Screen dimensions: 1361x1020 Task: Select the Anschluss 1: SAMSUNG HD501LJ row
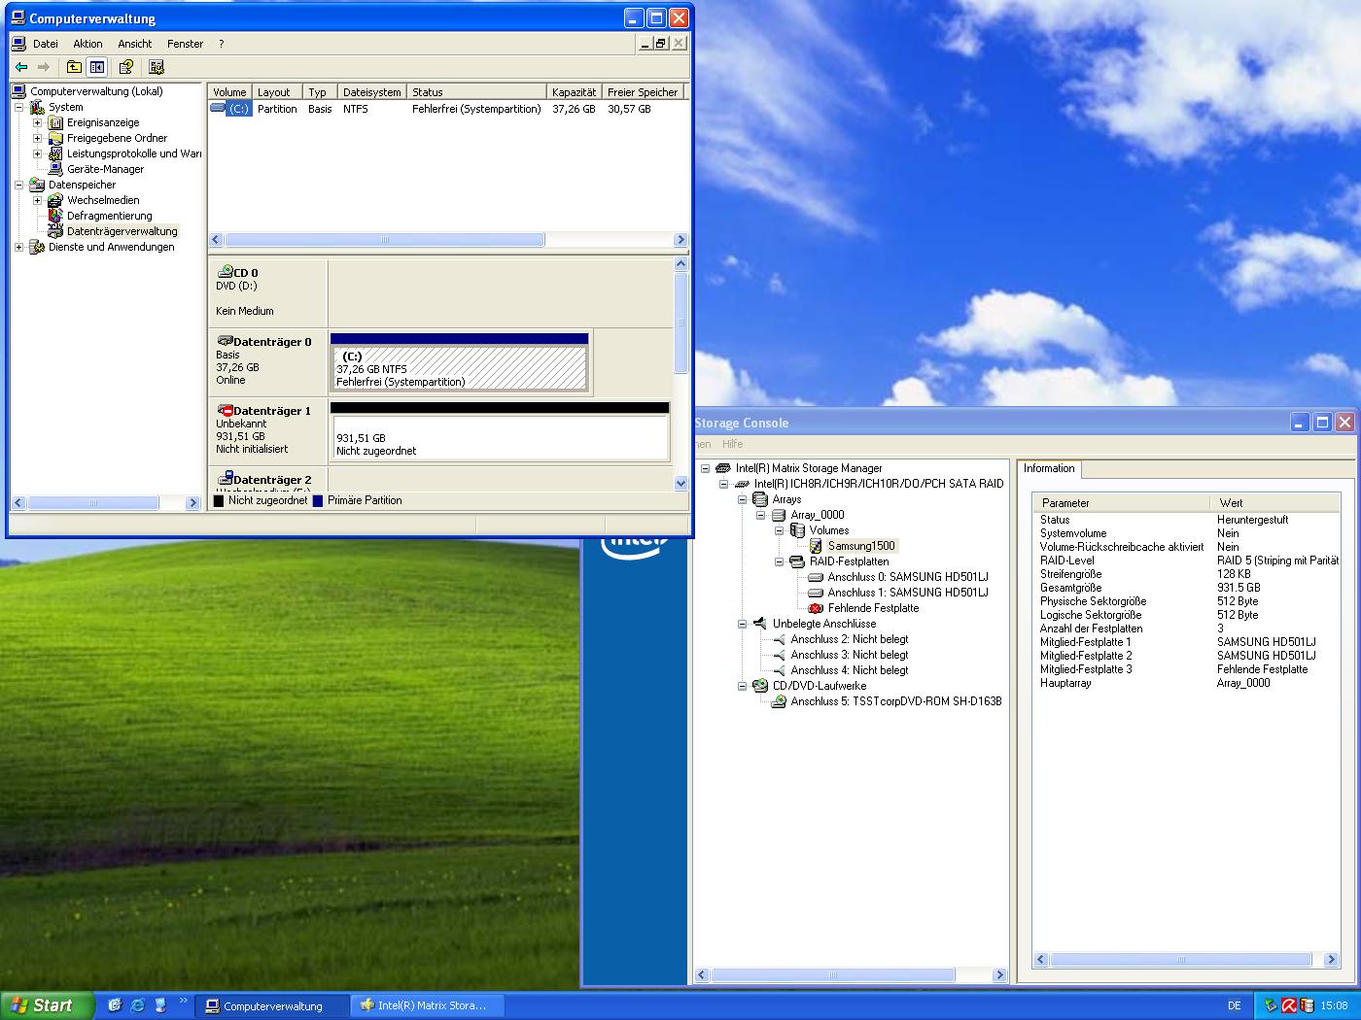(x=907, y=593)
